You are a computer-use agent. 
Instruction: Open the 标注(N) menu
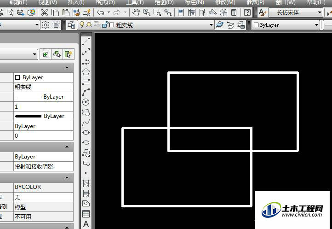coord(195,3)
